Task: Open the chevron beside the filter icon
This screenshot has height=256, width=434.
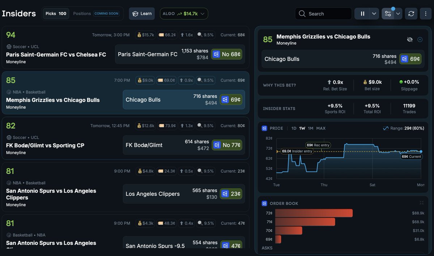Action: point(398,13)
